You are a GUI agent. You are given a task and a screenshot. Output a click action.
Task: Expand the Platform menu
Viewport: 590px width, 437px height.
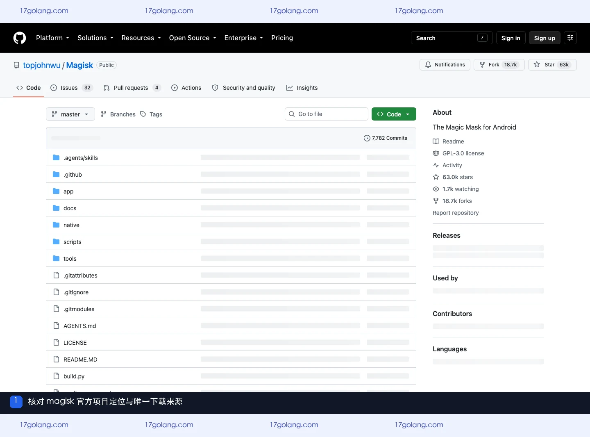pyautogui.click(x=52, y=38)
